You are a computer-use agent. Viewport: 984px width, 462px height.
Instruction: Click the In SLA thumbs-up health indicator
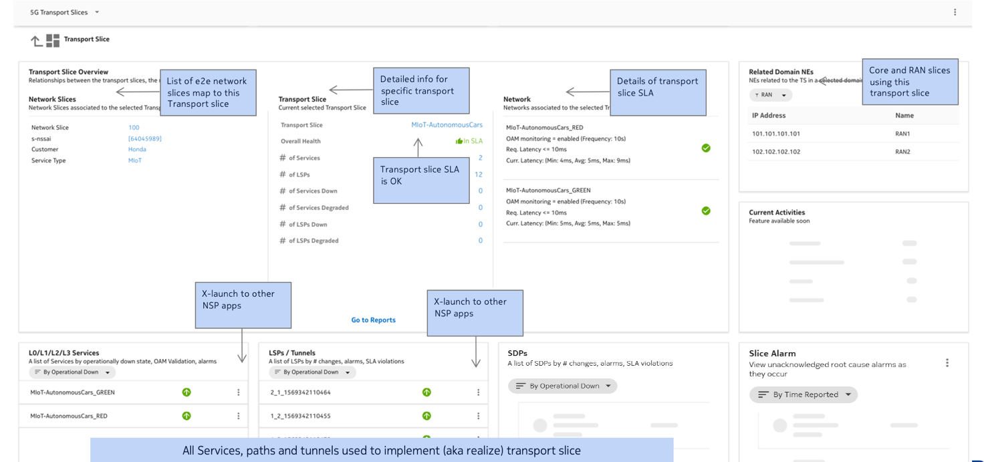tap(469, 141)
